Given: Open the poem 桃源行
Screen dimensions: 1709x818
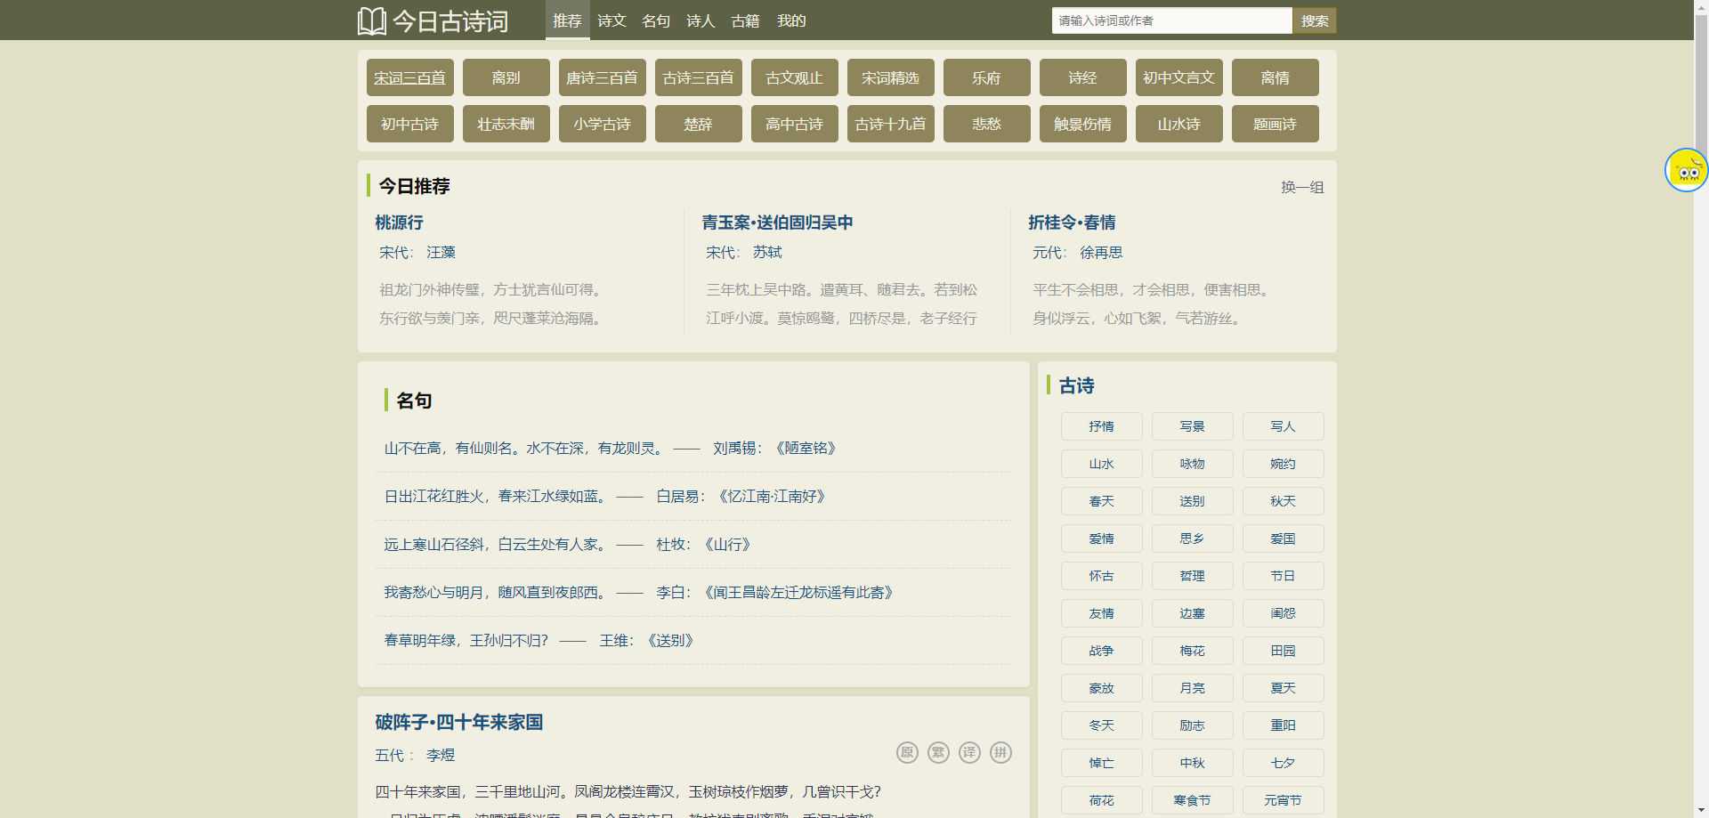Looking at the screenshot, I should click(x=399, y=223).
